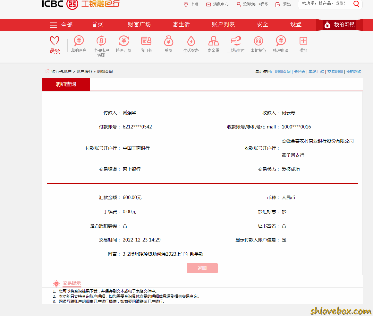The height and width of the screenshot is (316, 373).
Task: Open 工银e支付 shortcut icon
Action: [236, 41]
